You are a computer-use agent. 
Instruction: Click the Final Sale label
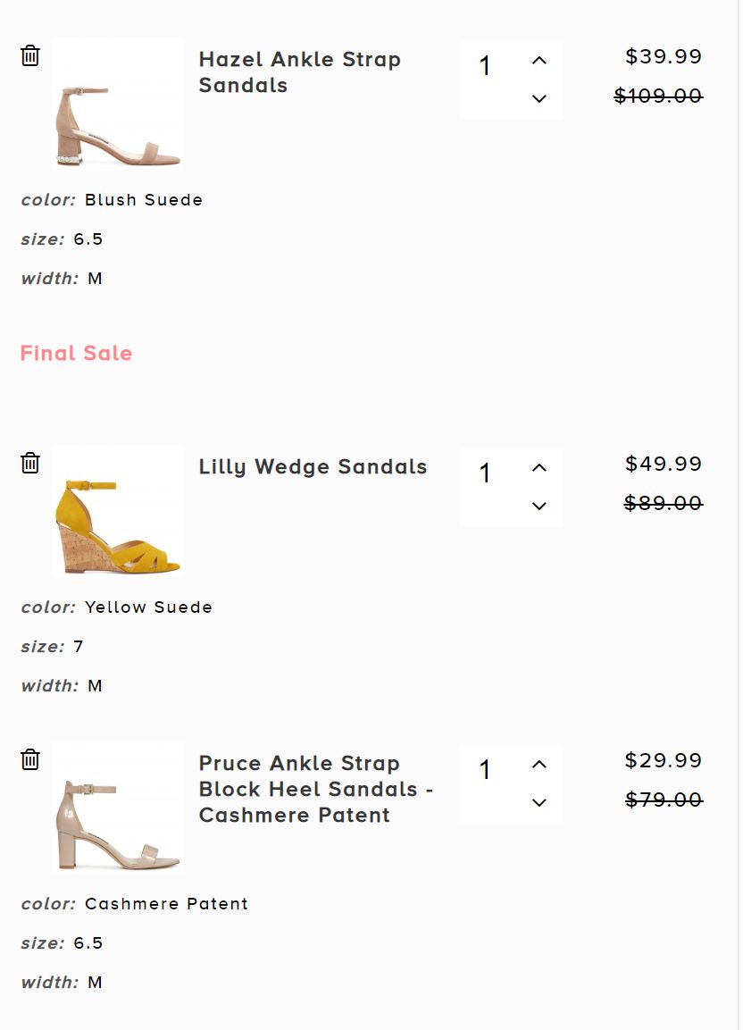(x=76, y=354)
